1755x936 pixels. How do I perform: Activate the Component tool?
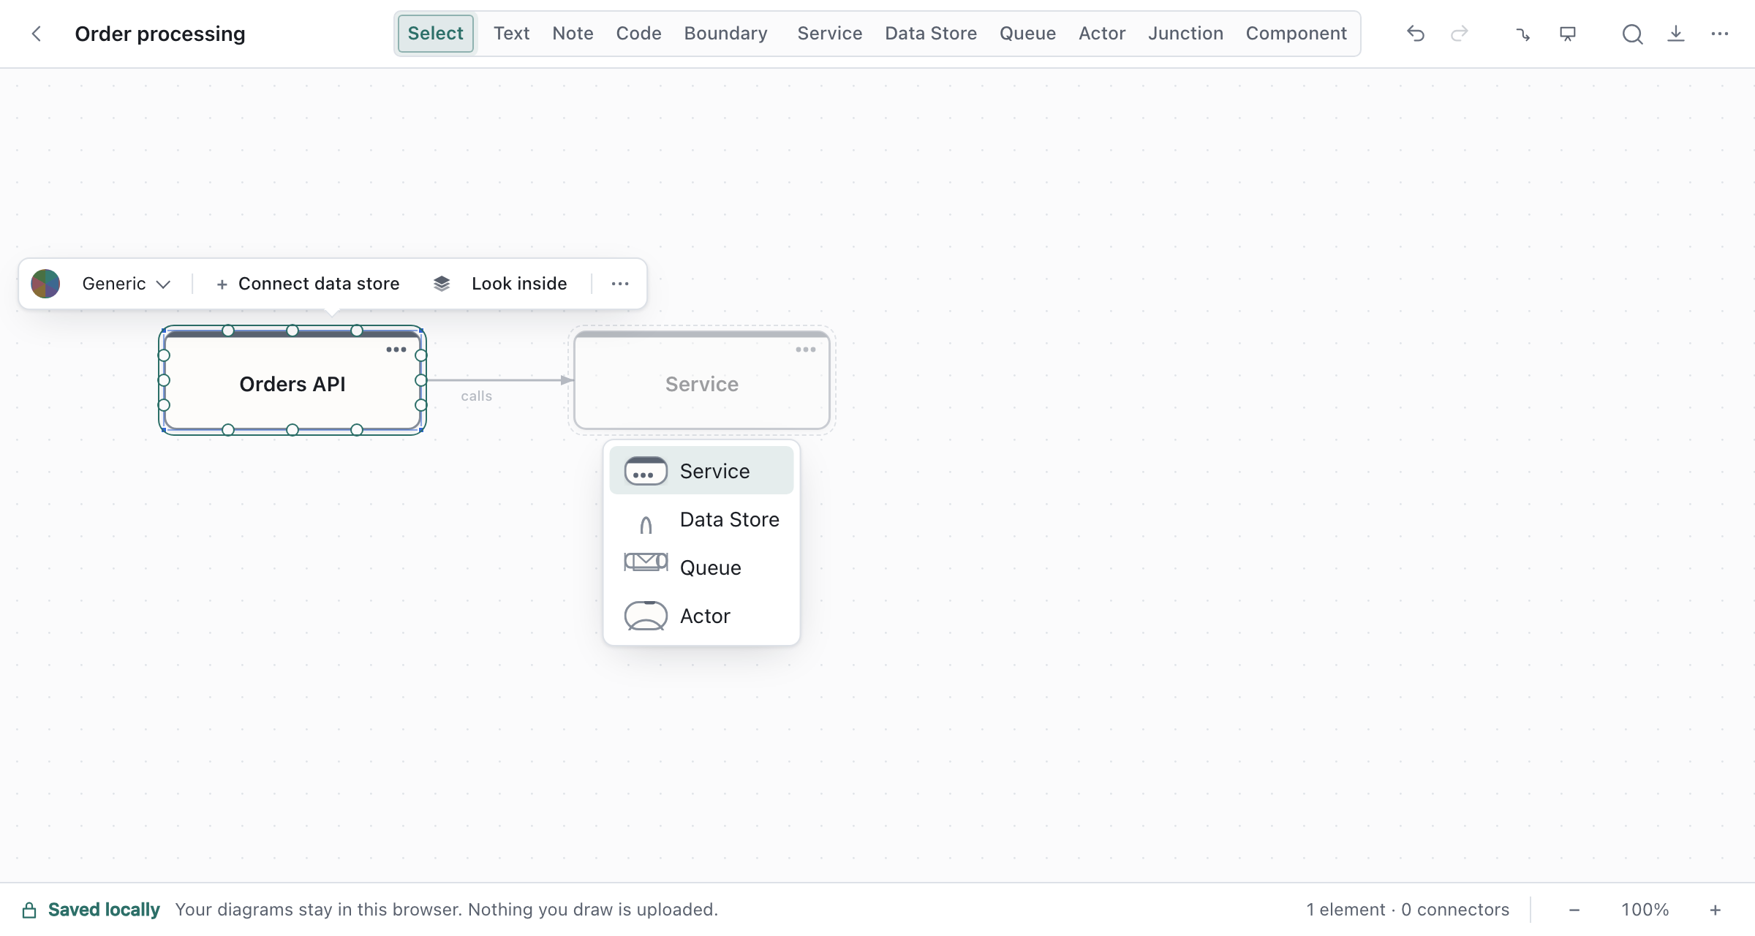1296,34
